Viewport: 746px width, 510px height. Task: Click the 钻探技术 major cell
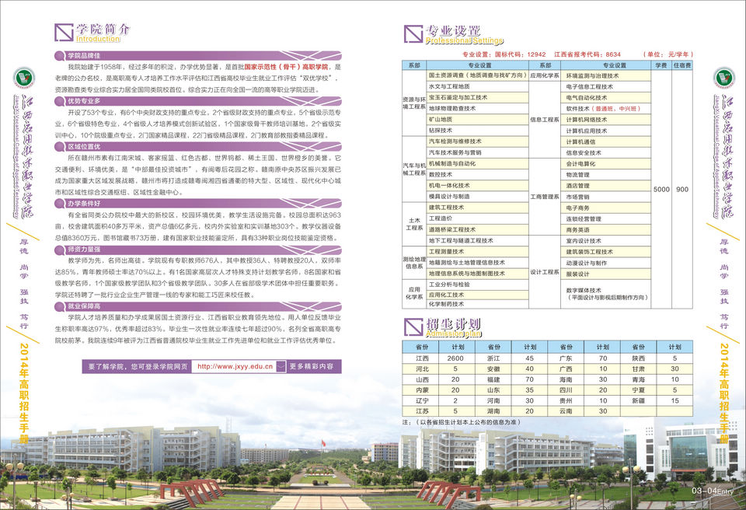477,131
